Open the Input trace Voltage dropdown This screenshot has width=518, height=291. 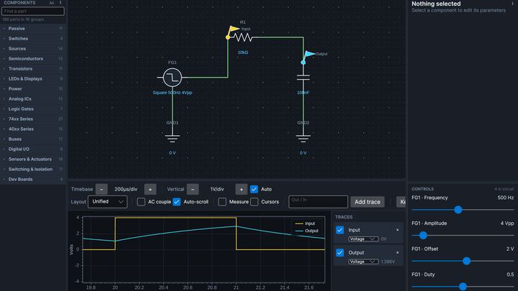tap(363, 239)
